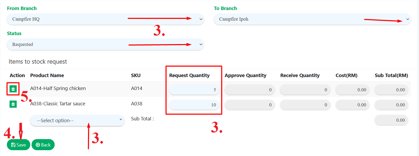Screen dimensions: 419x156
Task: Click the floppy disk icon on Save
Action: [x=13, y=145]
